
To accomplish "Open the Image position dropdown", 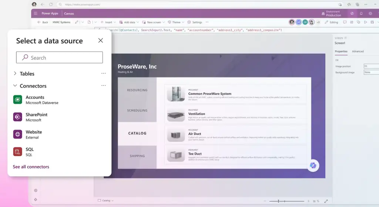I will pyautogui.click(x=371, y=66).
